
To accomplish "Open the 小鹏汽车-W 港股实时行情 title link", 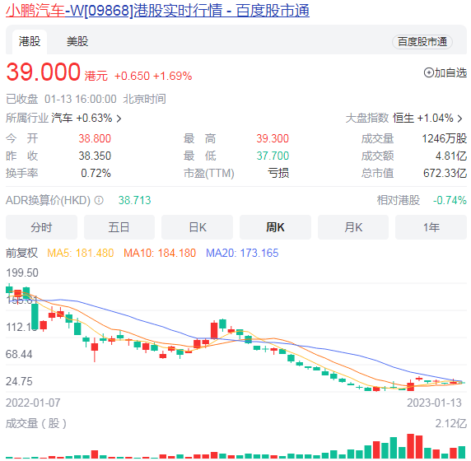I will 158,11.
